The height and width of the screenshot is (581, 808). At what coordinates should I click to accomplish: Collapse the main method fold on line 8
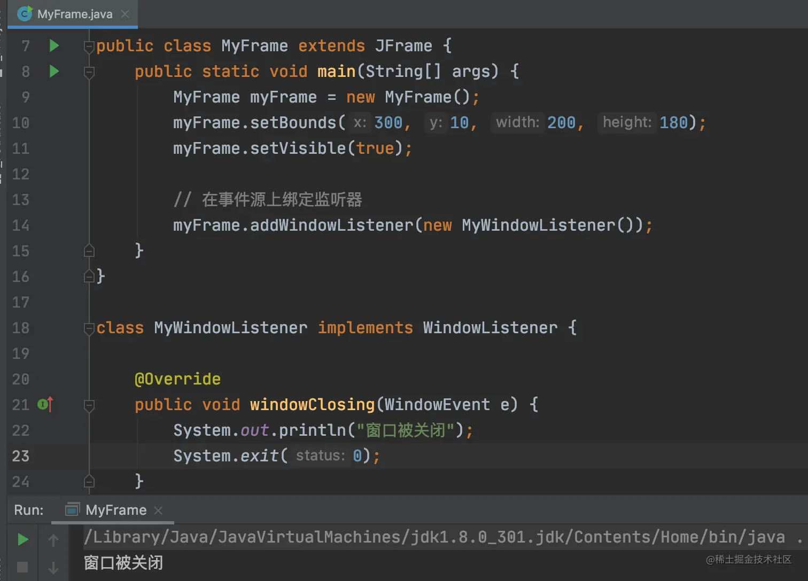[89, 72]
